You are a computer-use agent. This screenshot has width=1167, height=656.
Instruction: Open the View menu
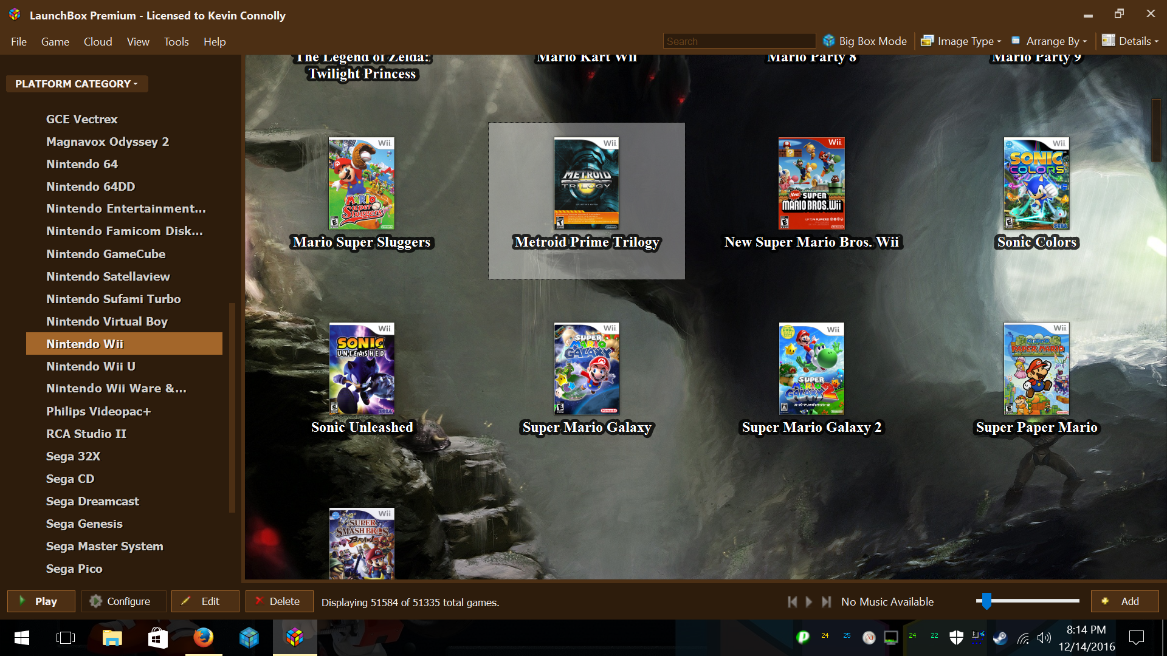[x=138, y=41]
